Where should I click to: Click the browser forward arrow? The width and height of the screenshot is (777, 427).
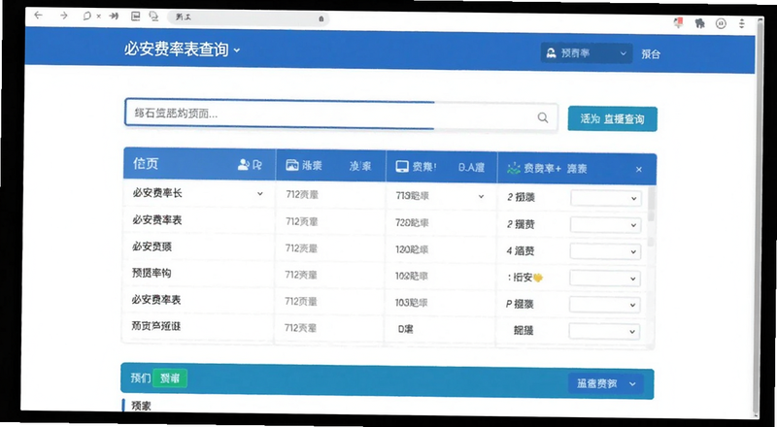point(63,16)
